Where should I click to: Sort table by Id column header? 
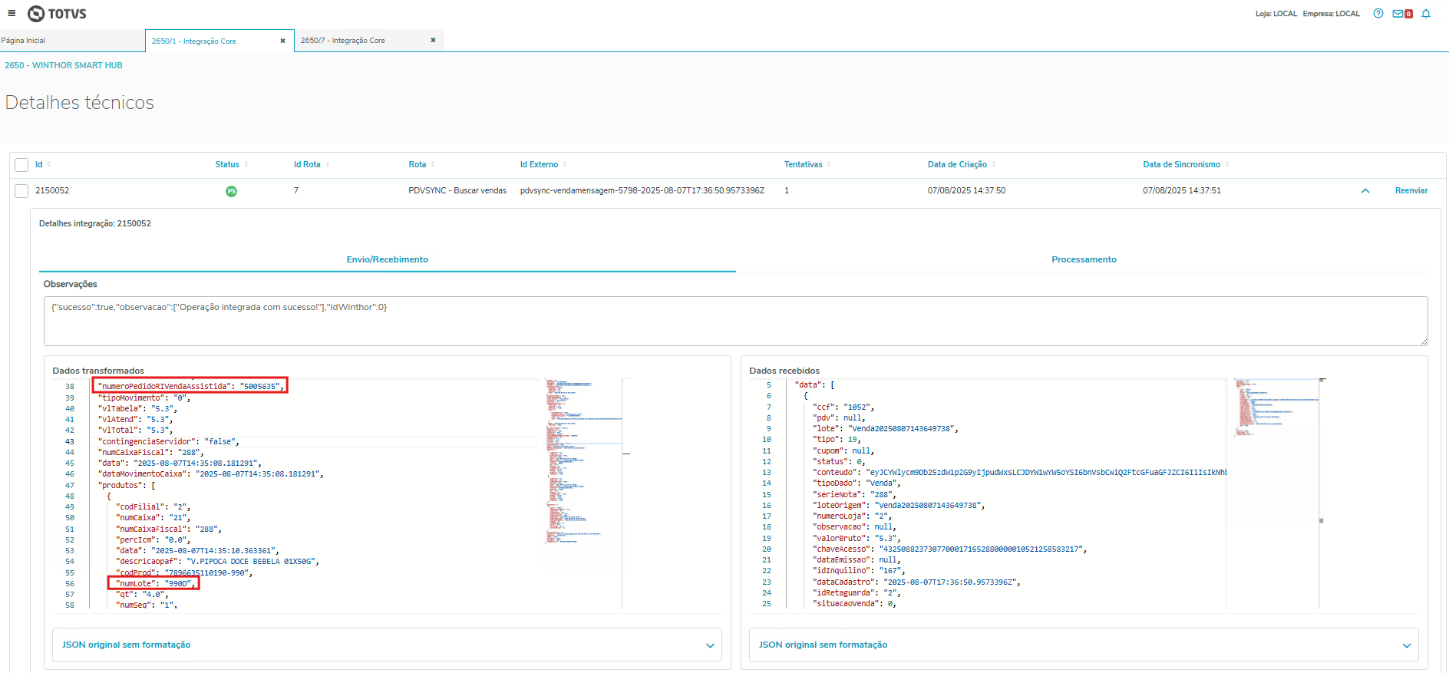point(39,164)
